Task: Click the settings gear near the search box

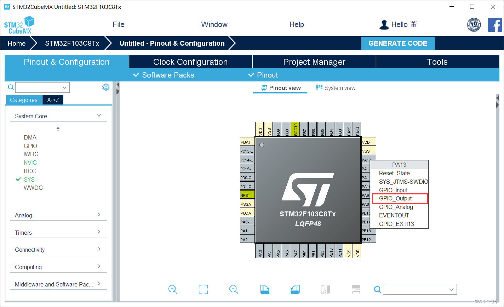Action: [x=105, y=87]
